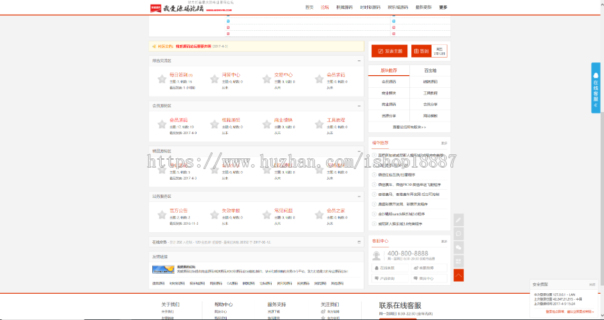Viewport: 604px width, 320px height.
Task: Click the WeChat icon in floating toolbar
Action: pyautogui.click(x=458, y=248)
